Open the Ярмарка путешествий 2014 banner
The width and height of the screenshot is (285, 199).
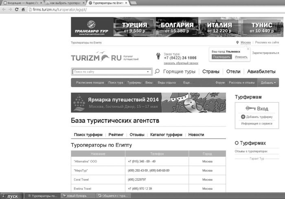point(148,103)
